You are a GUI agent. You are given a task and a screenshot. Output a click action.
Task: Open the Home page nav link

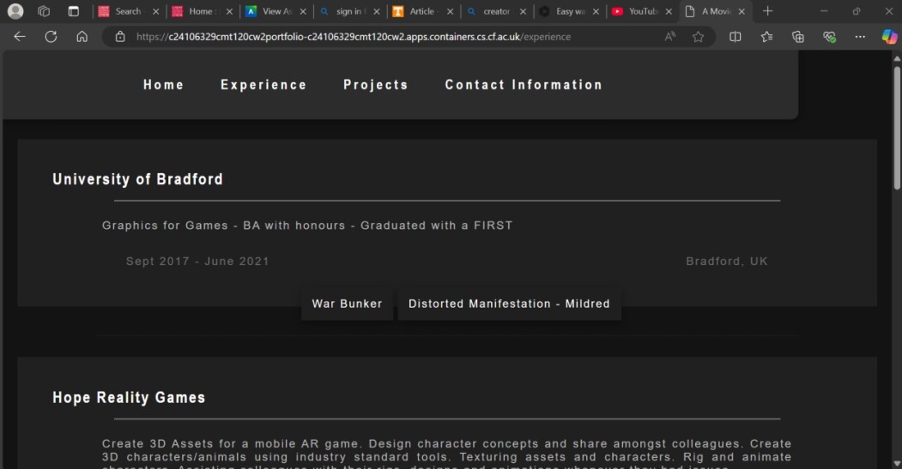pos(164,85)
